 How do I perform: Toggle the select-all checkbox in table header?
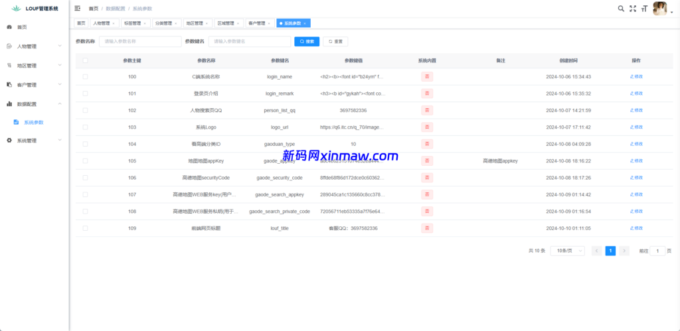tap(85, 60)
